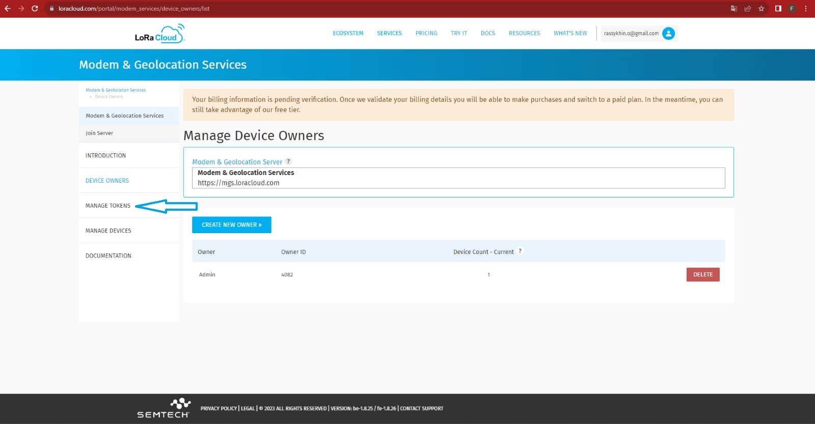815x424 pixels.
Task: Click the Modem & Geolocation Server link
Action: point(237,162)
